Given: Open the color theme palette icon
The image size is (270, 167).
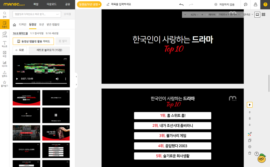Looking at the screenshot, I should click(x=250, y=134).
